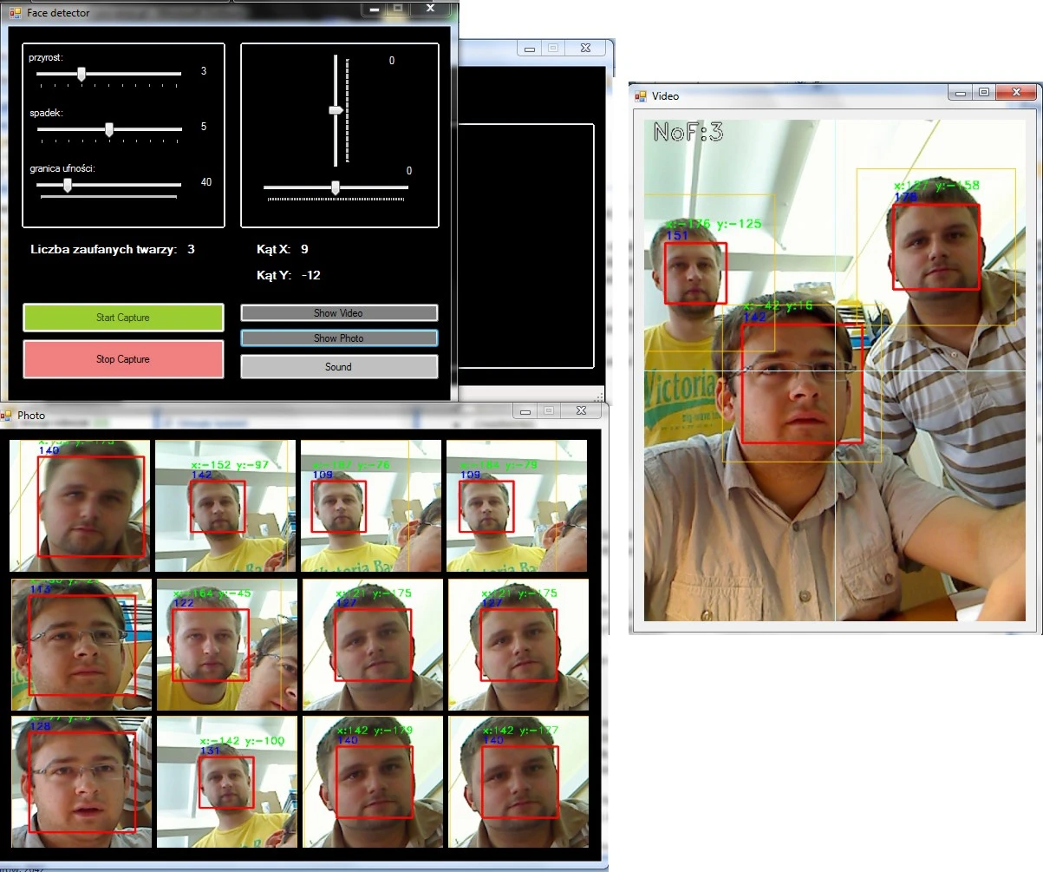Click the 'przyrost:' label
Viewport: 1043px width, 872px height.
[45, 57]
